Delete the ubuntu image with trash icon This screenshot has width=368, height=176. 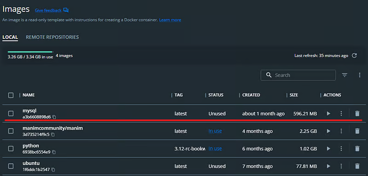(x=357, y=166)
